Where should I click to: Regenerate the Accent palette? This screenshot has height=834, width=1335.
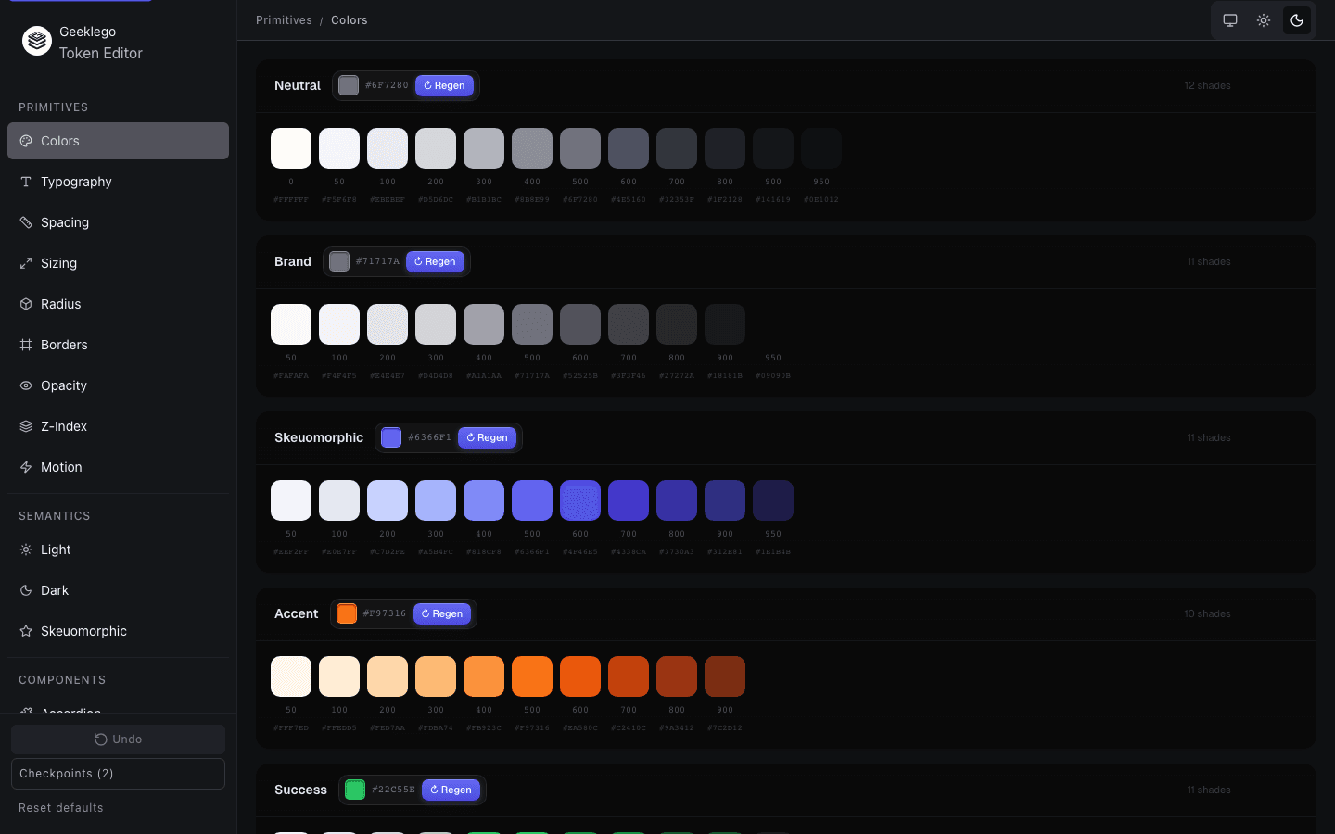point(442,613)
